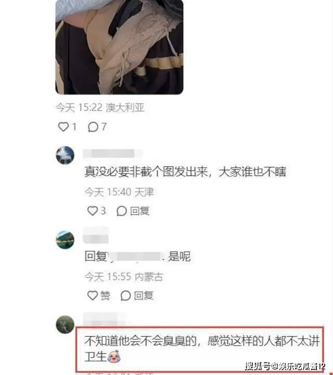The width and height of the screenshot is (333, 375).
Task: Click the comment text 真没必要非截个图发出来
Action: tap(146, 172)
